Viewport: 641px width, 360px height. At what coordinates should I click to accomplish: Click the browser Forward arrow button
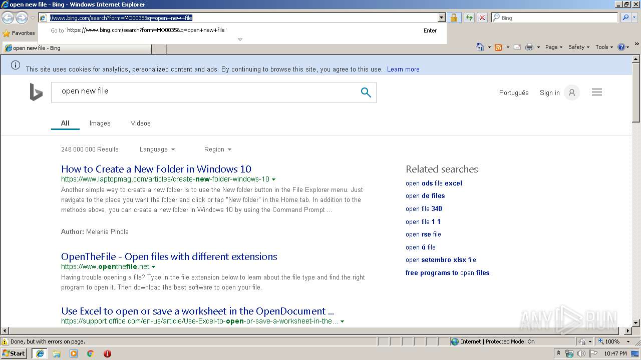[x=22, y=18]
